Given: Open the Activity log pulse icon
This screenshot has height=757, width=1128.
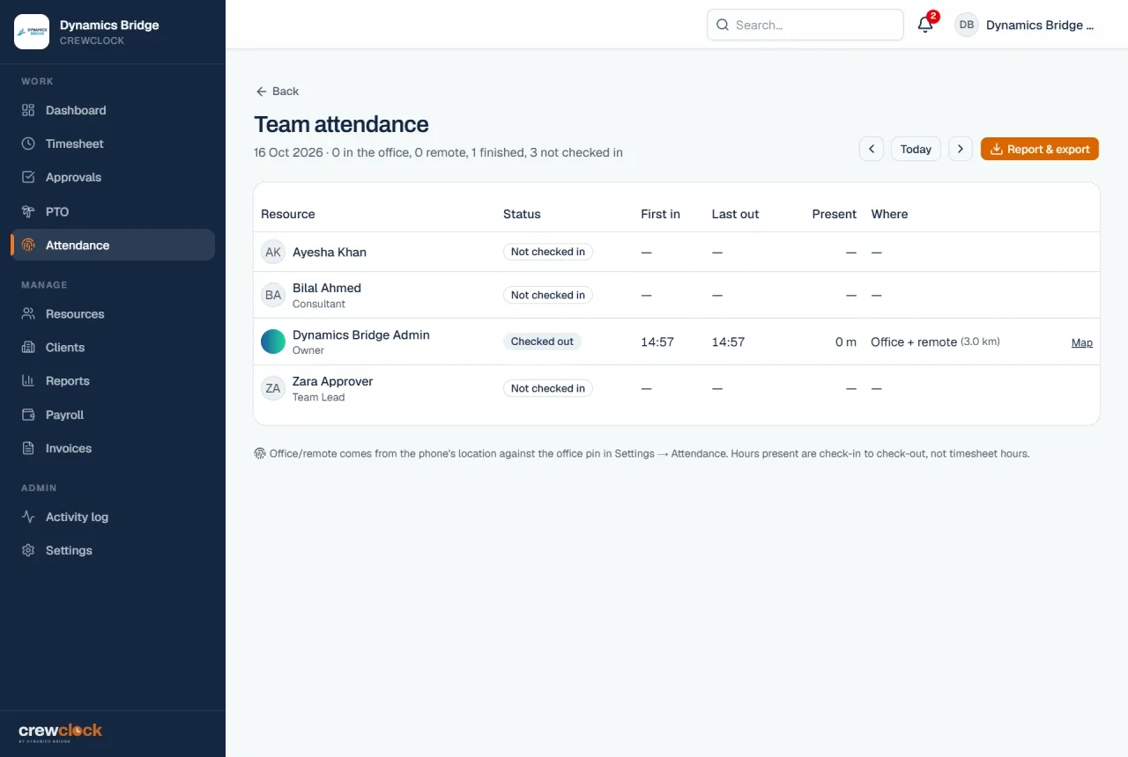Looking at the screenshot, I should click(28, 517).
